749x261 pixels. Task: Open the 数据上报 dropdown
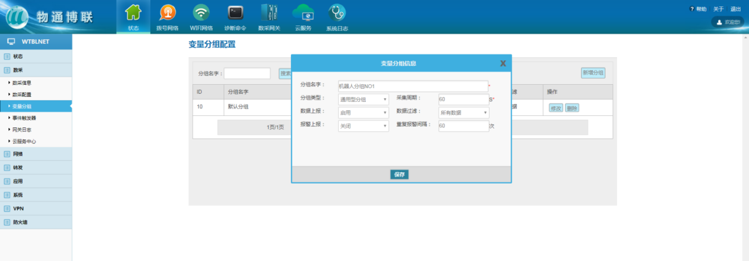pyautogui.click(x=363, y=113)
